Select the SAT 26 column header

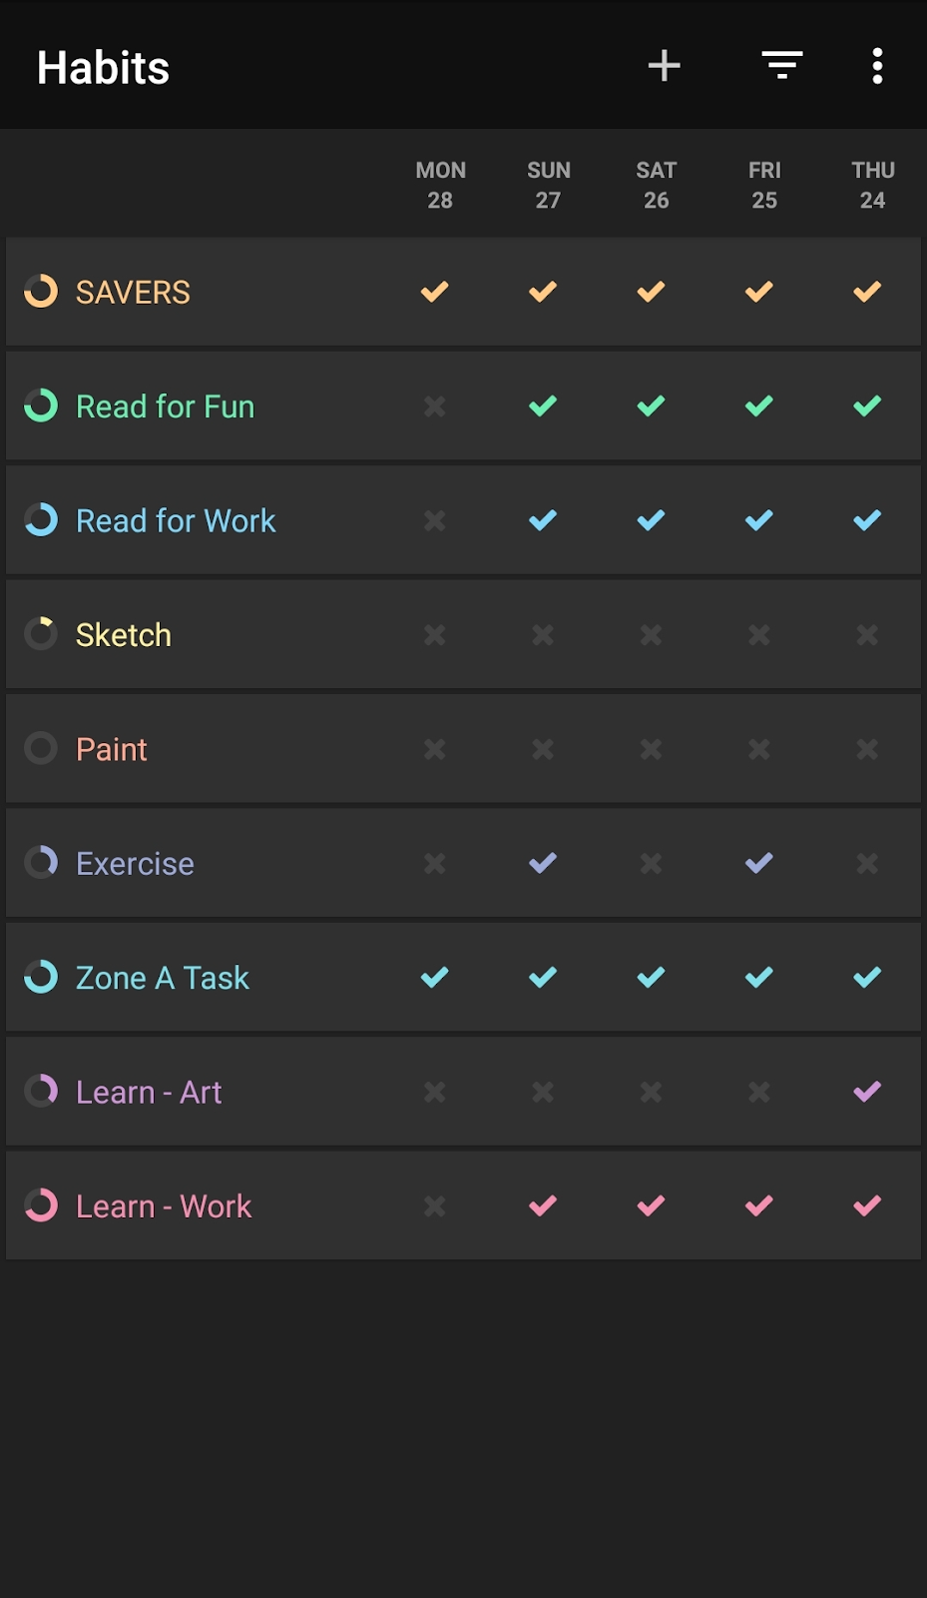pyautogui.click(x=657, y=185)
